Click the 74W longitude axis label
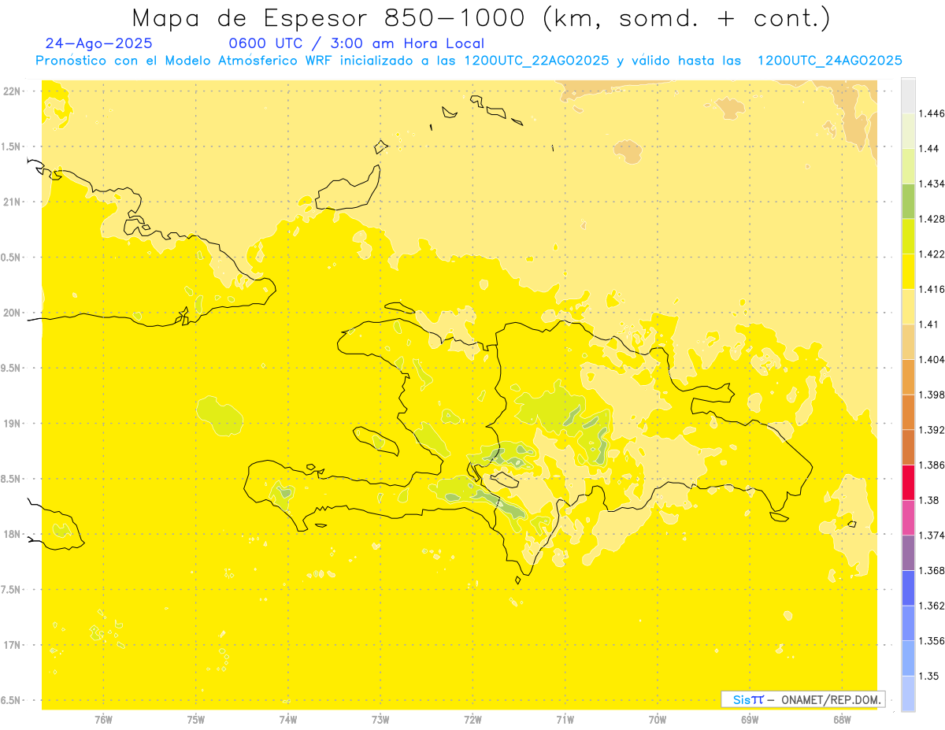Image resolution: width=945 pixels, height=730 pixels. pos(288,720)
